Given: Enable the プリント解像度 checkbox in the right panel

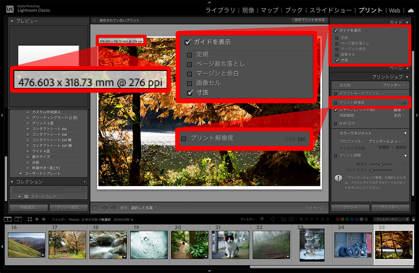Looking at the screenshot, I should [x=336, y=103].
